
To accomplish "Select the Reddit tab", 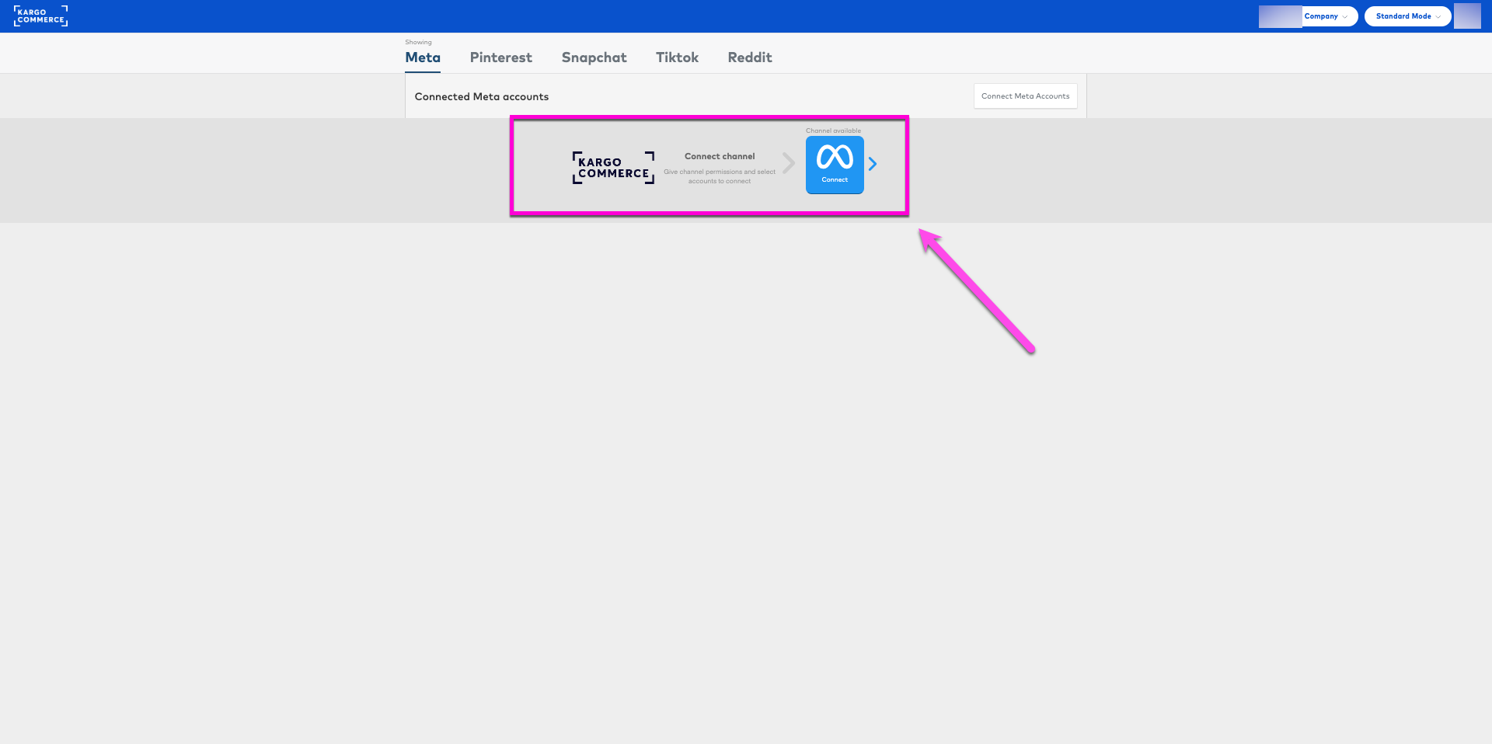I will point(749,57).
